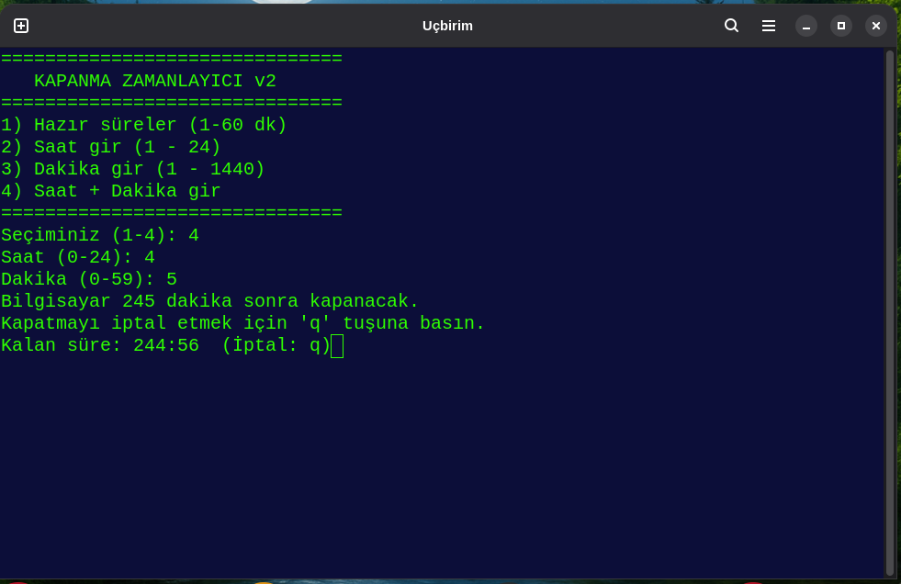The width and height of the screenshot is (901, 584).
Task: Click the '3) Dakika gir' option line
Action: coord(132,169)
